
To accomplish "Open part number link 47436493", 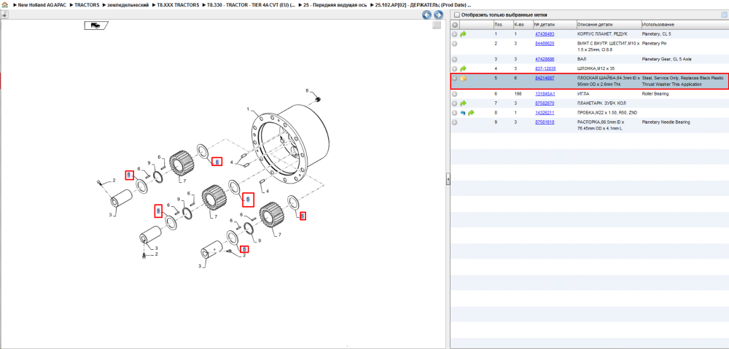I will click(545, 34).
